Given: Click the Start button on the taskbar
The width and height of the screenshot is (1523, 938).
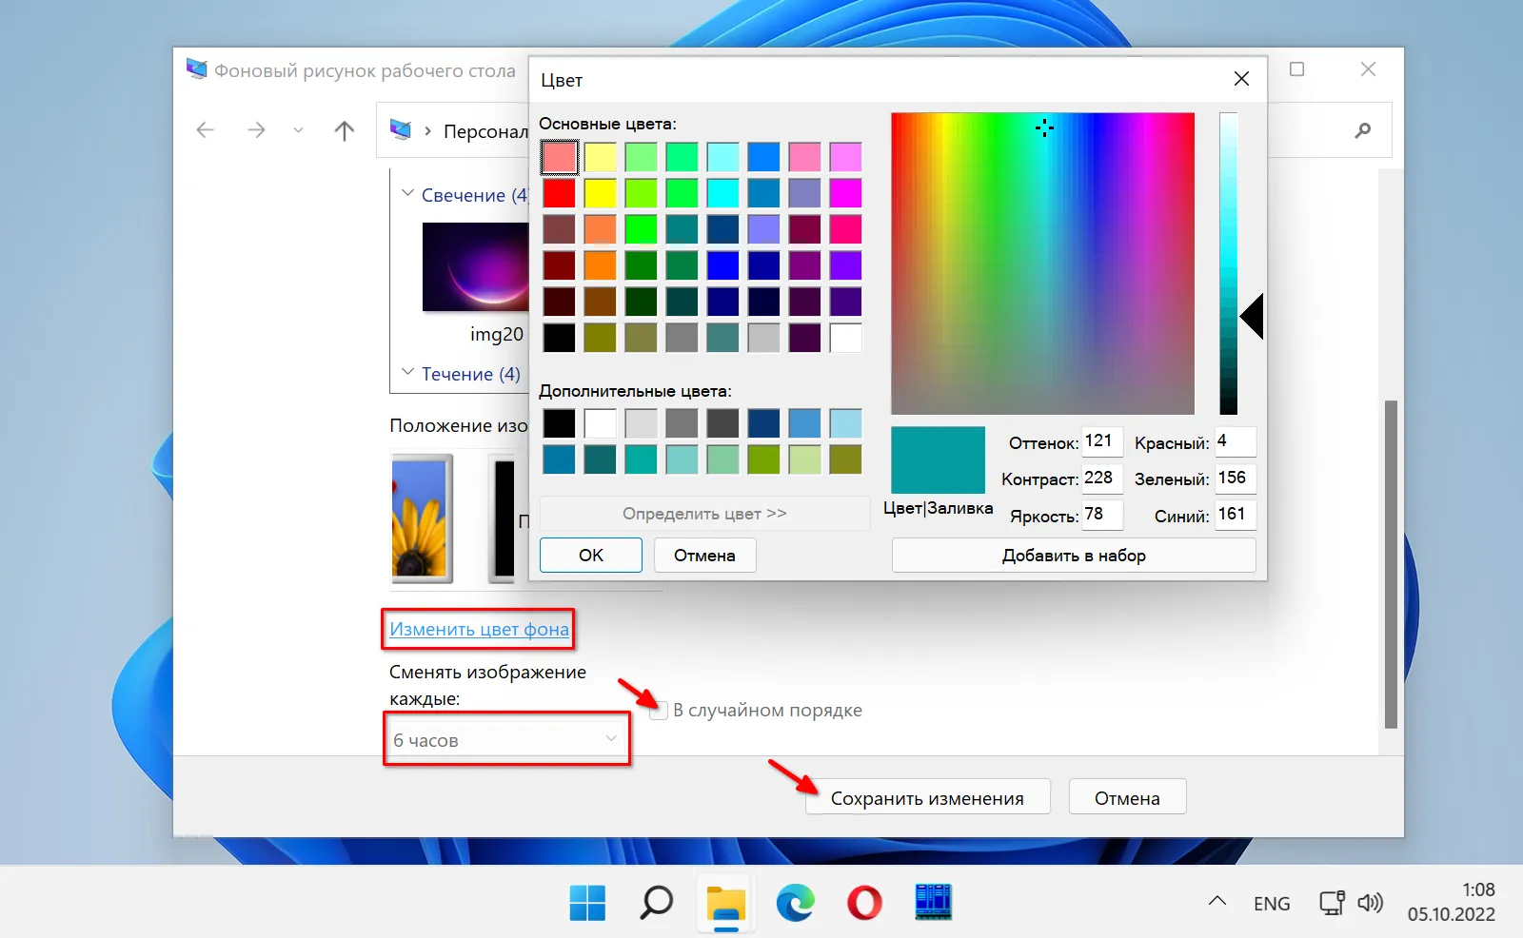Looking at the screenshot, I should click(587, 902).
